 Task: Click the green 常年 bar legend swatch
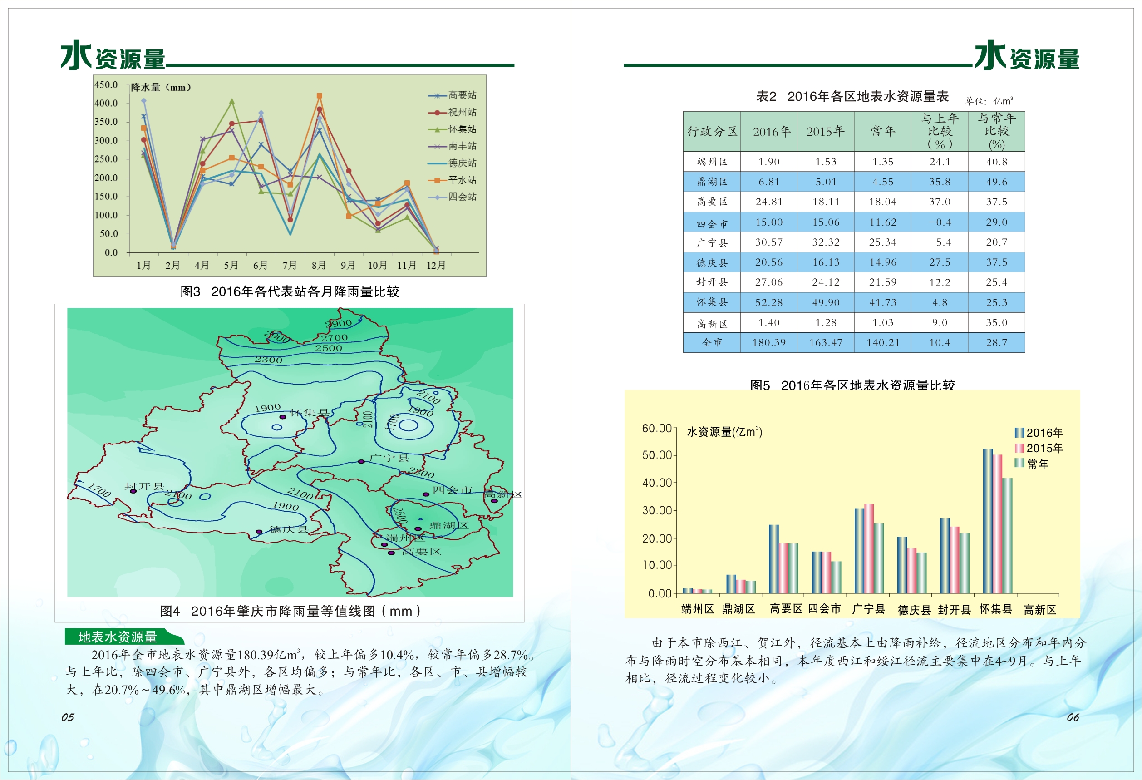coord(1019,463)
